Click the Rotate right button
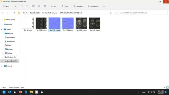 click(x=93, y=6)
